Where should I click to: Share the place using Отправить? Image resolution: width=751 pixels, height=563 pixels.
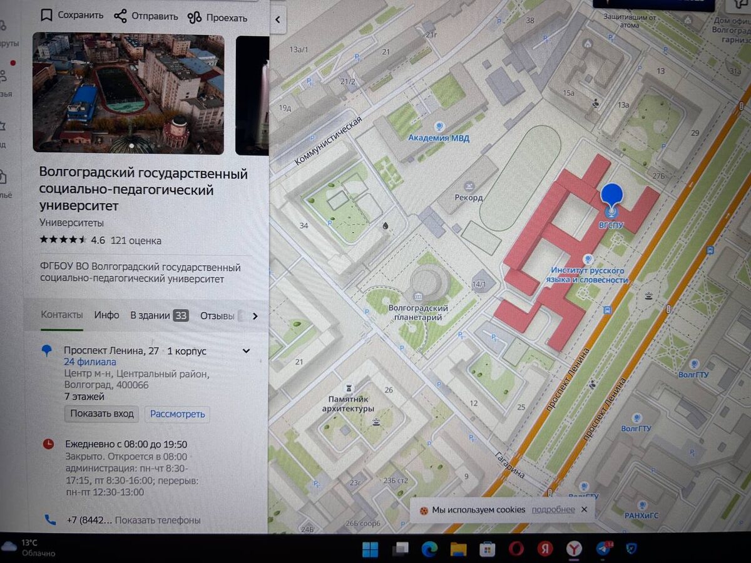[x=145, y=16]
